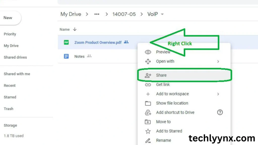Expand the collapsed breadcrumb ellipsis
The width and height of the screenshot is (258, 145).
97,14
